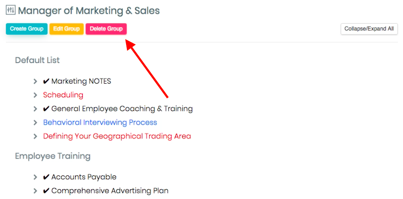Click the checkmark next to Marketing NOTES
Screen dimensions: 403x199
coord(46,81)
